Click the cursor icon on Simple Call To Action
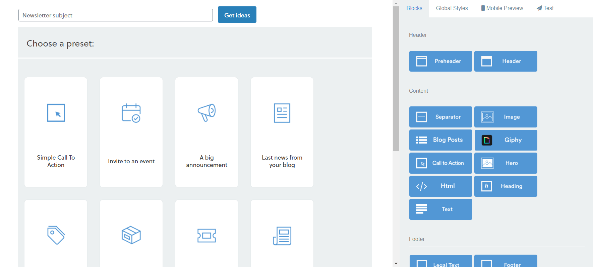The height and width of the screenshot is (267, 593). (x=56, y=113)
